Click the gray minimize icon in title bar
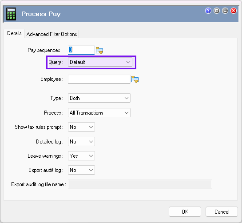 click(225, 11)
